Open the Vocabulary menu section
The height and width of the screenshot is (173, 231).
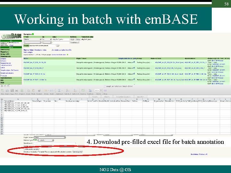pos(11,50)
